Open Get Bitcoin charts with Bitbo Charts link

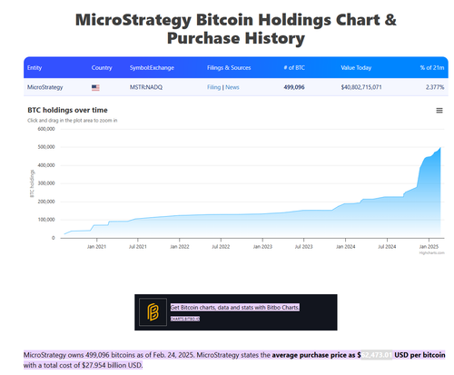pos(235,308)
